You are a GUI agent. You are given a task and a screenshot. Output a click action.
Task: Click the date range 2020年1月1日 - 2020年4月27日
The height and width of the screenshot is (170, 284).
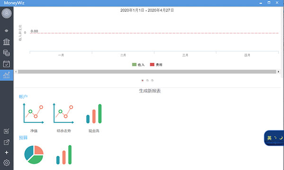pyautogui.click(x=147, y=10)
